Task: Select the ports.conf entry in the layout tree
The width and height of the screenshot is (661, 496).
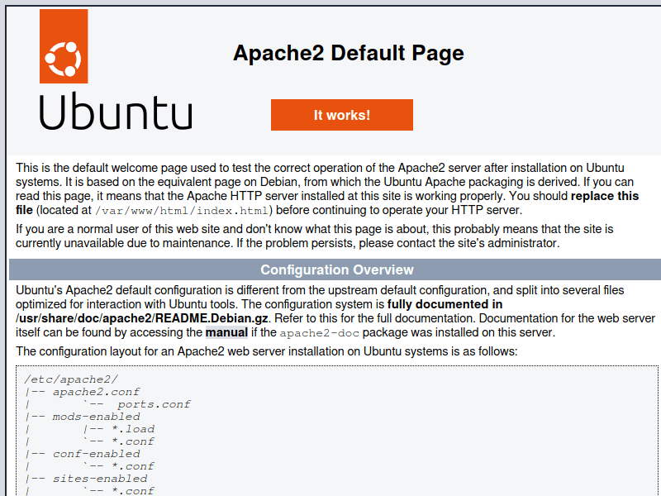Action: coord(154,404)
